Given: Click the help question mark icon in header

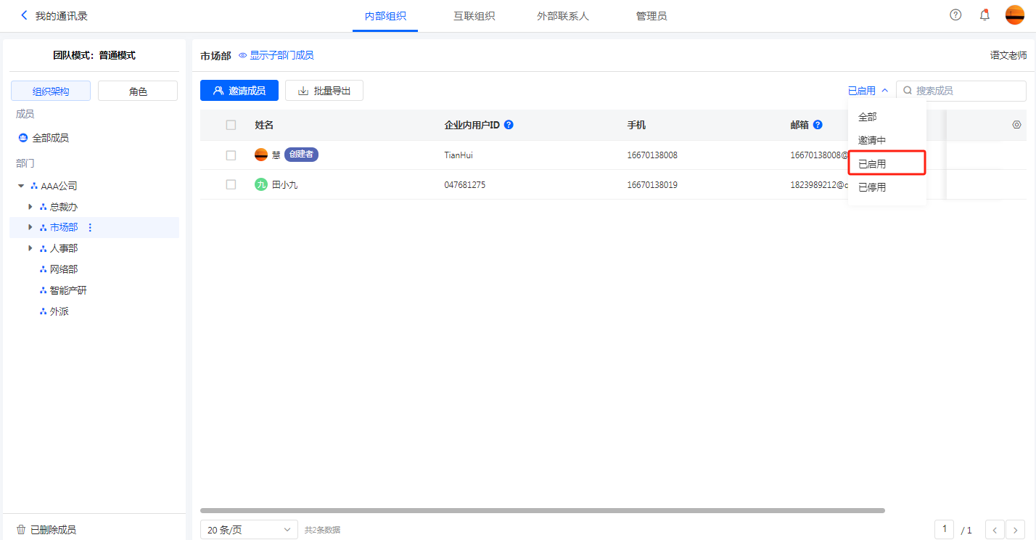Looking at the screenshot, I should (955, 15).
